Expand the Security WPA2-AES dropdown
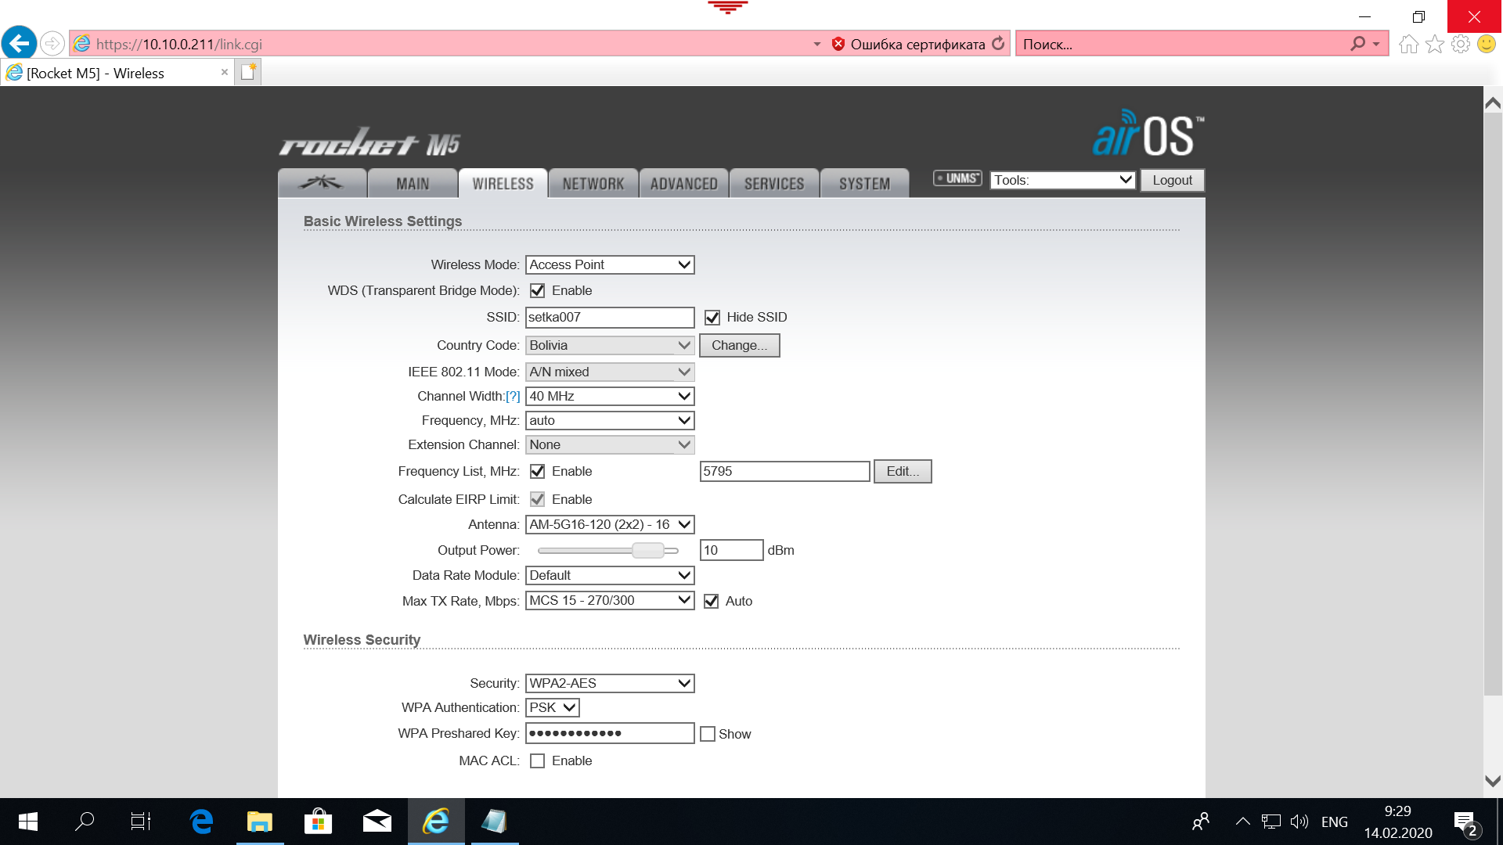The width and height of the screenshot is (1503, 845). click(610, 684)
